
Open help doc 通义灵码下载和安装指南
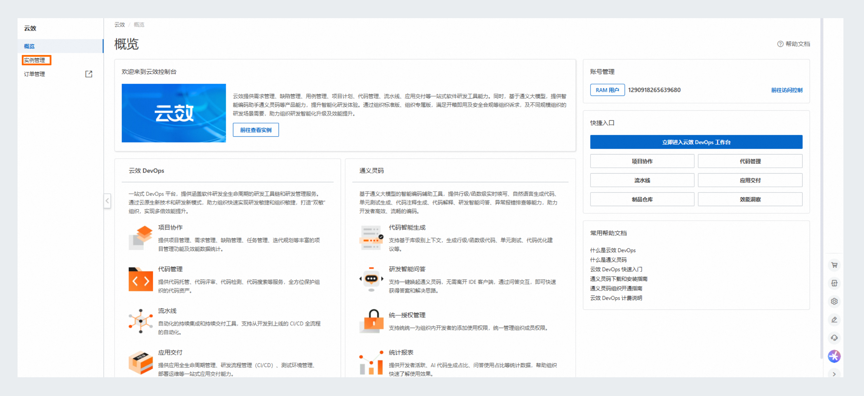tap(618, 279)
